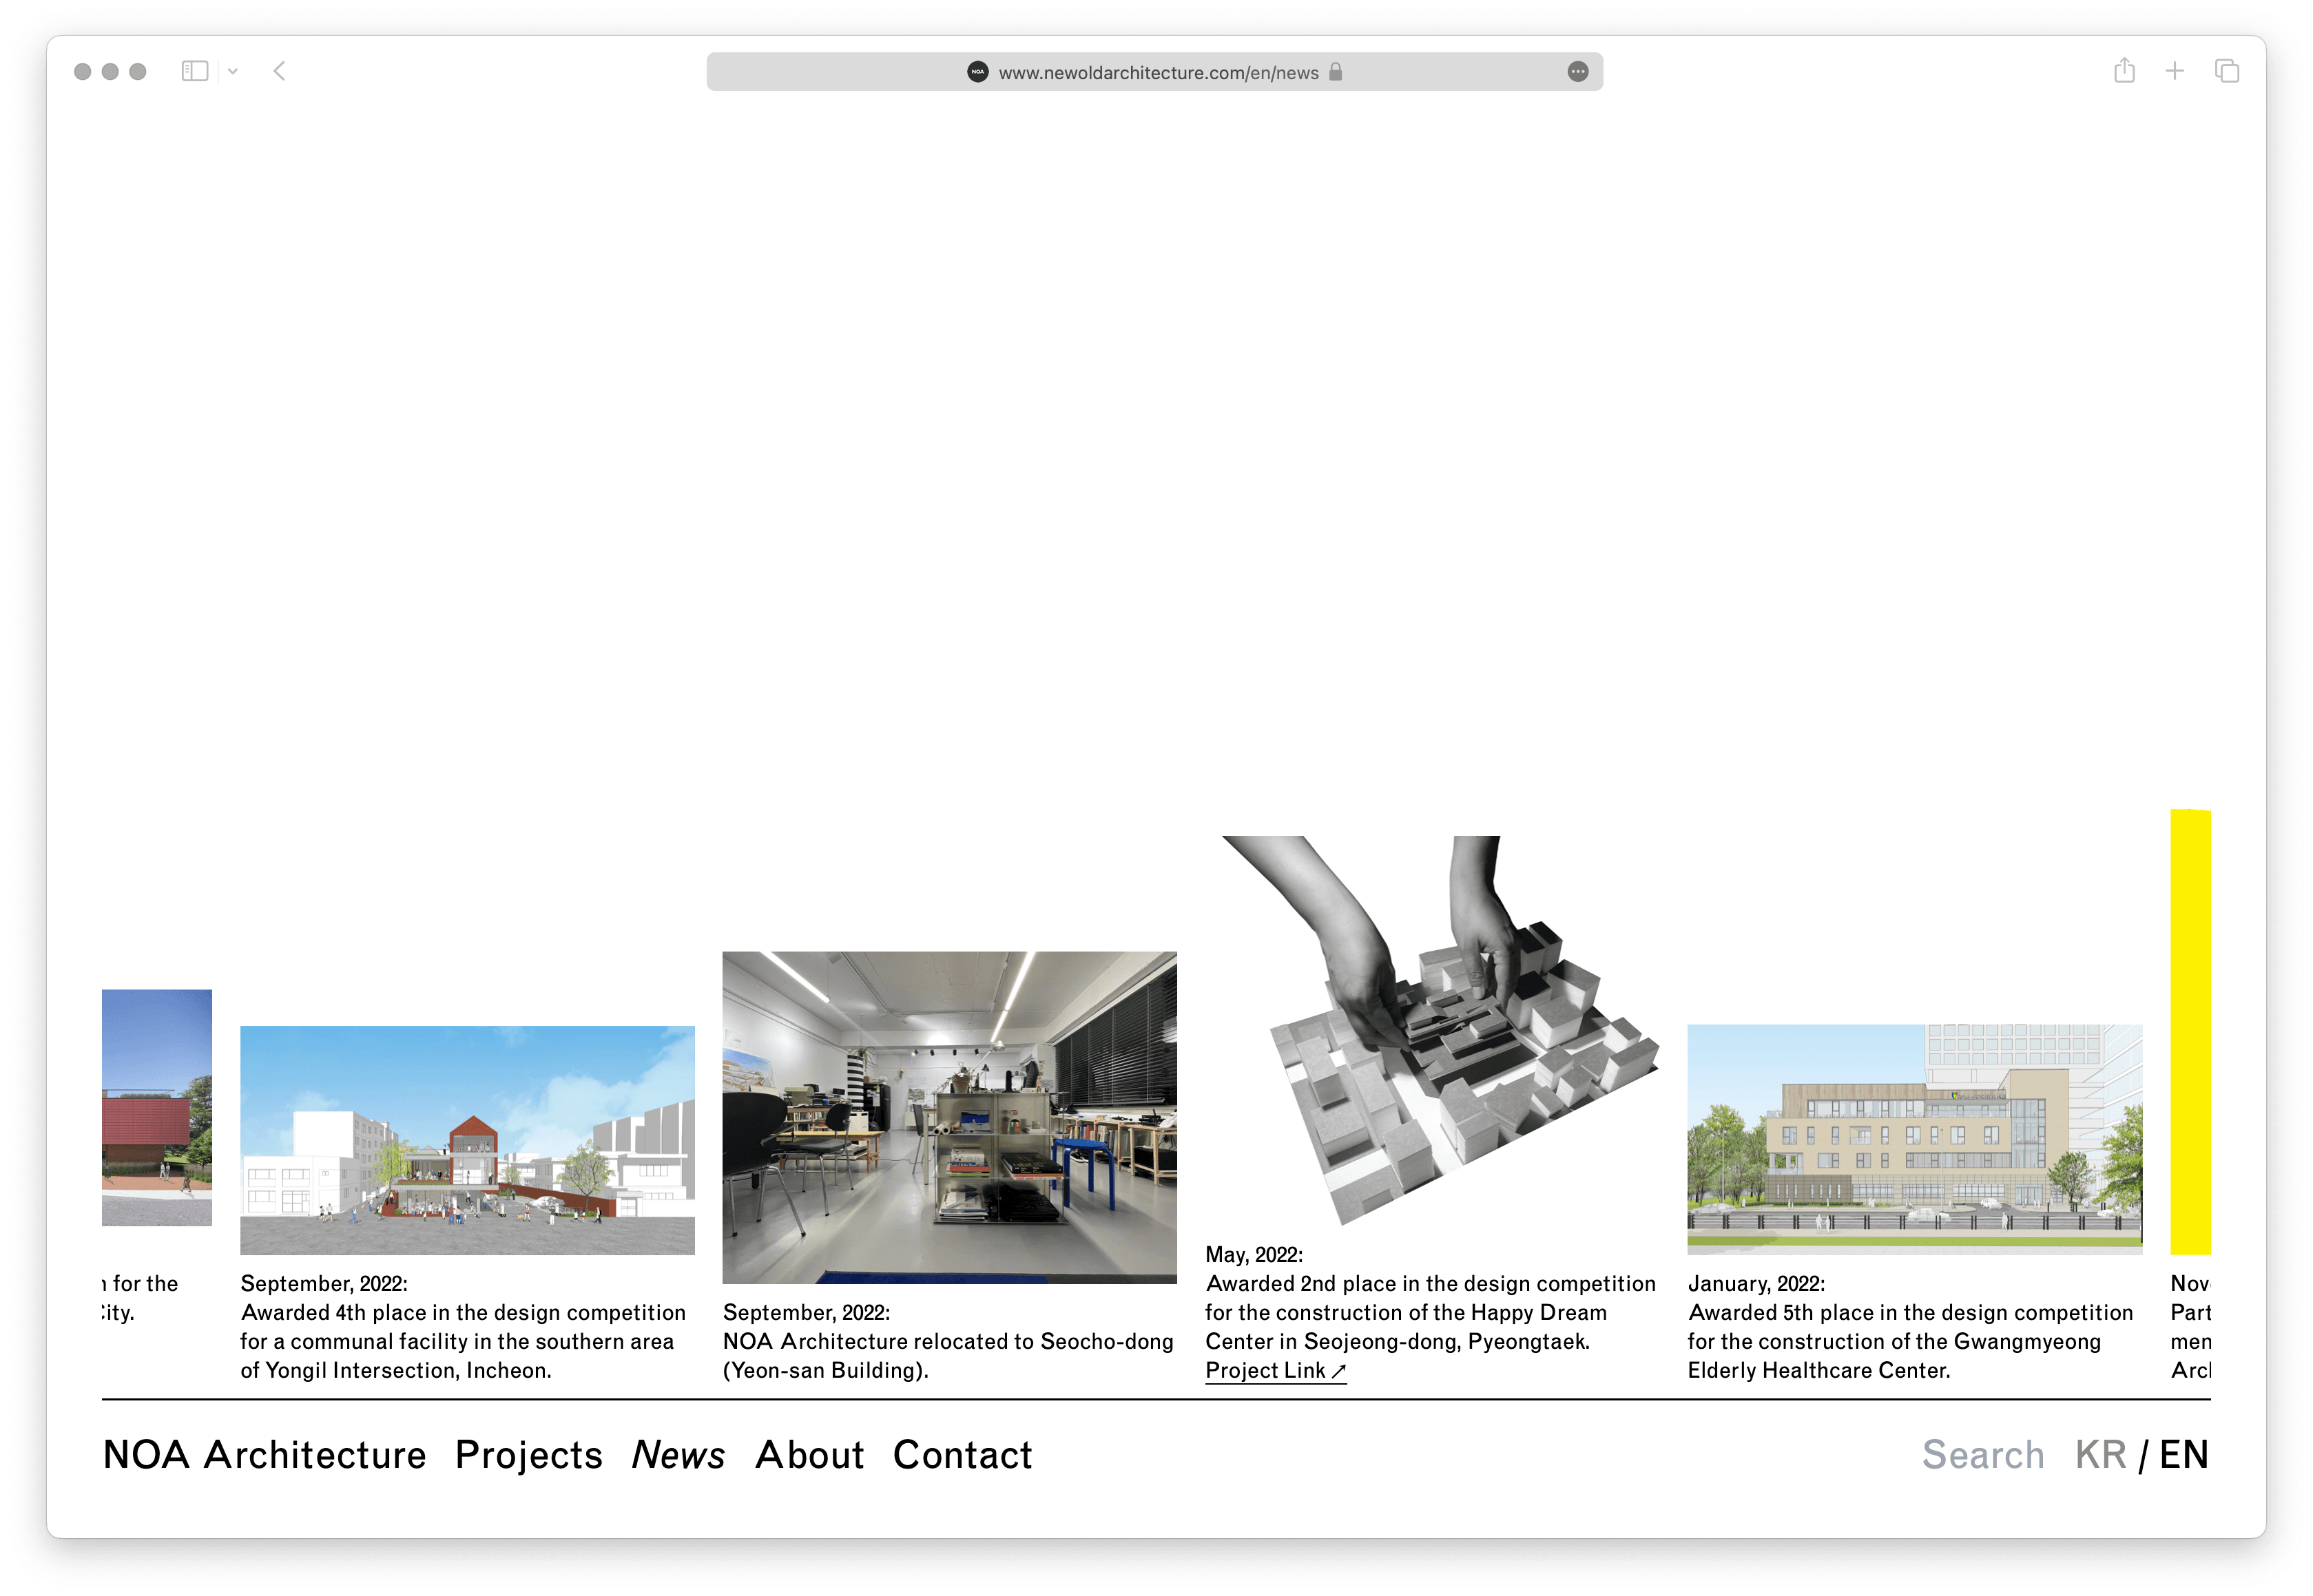Click the padlock icon in address bar

1336,72
